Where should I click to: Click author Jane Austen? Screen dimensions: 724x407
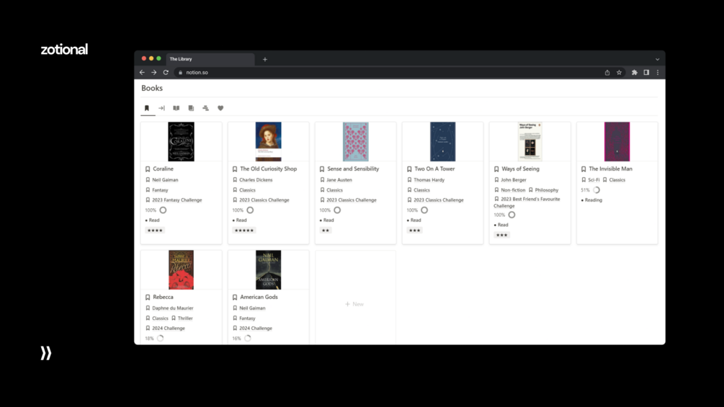coord(339,180)
